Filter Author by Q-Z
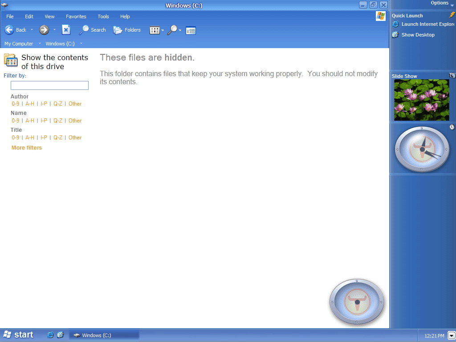456x342 pixels. pyautogui.click(x=58, y=104)
